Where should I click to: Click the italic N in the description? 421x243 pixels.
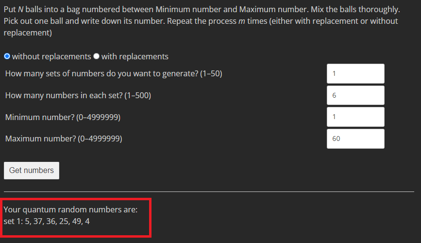[21, 9]
